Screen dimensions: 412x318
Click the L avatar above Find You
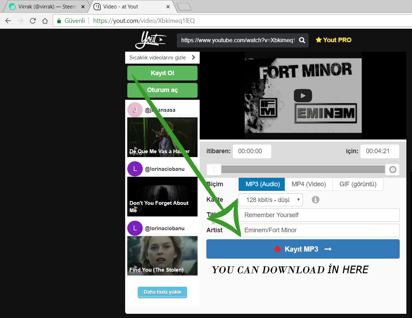coord(135,228)
